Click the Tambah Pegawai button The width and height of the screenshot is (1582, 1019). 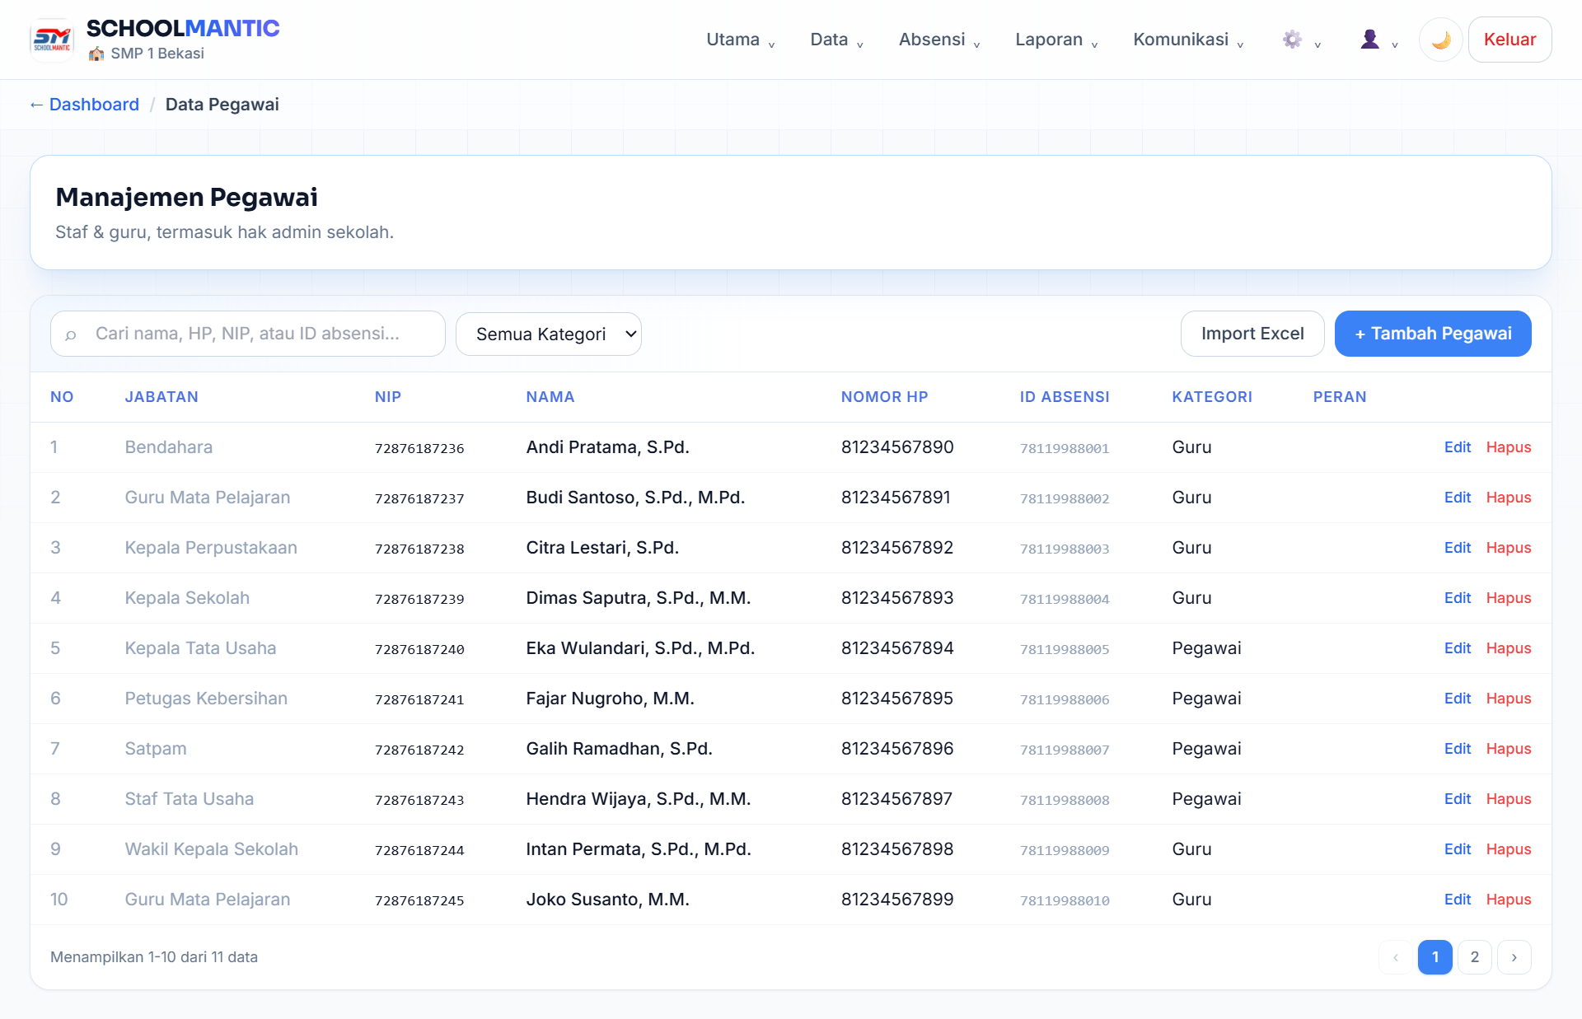tap(1433, 334)
